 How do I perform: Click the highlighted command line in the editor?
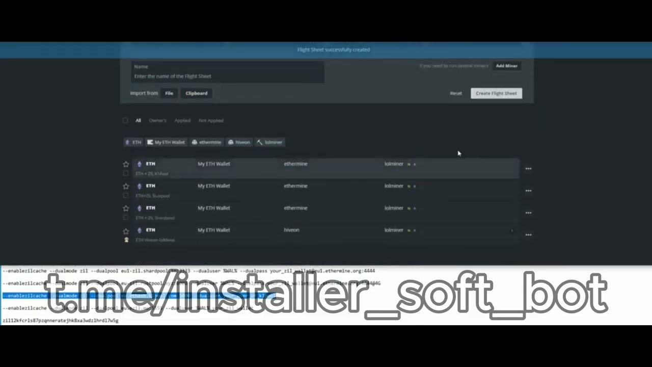click(139, 296)
